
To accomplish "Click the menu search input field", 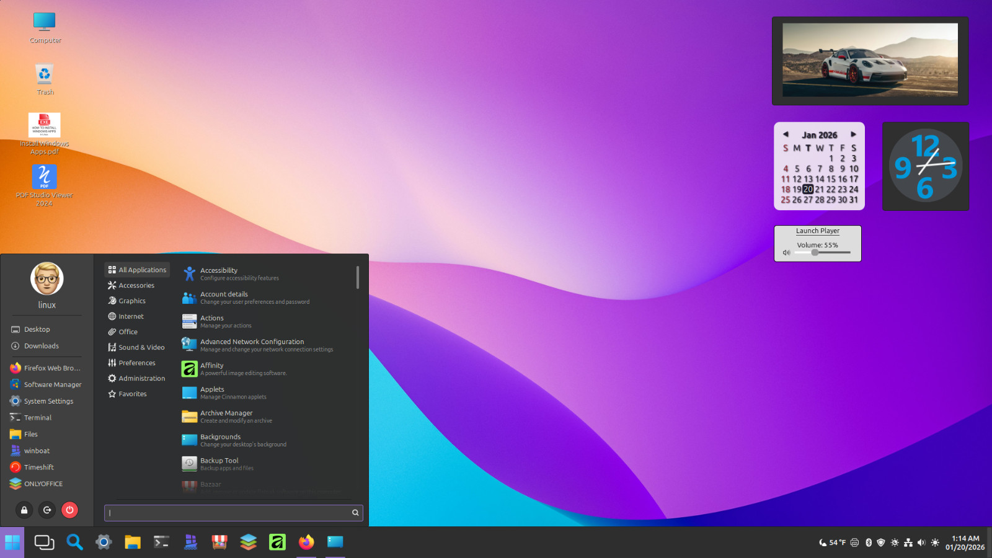I will point(234,513).
